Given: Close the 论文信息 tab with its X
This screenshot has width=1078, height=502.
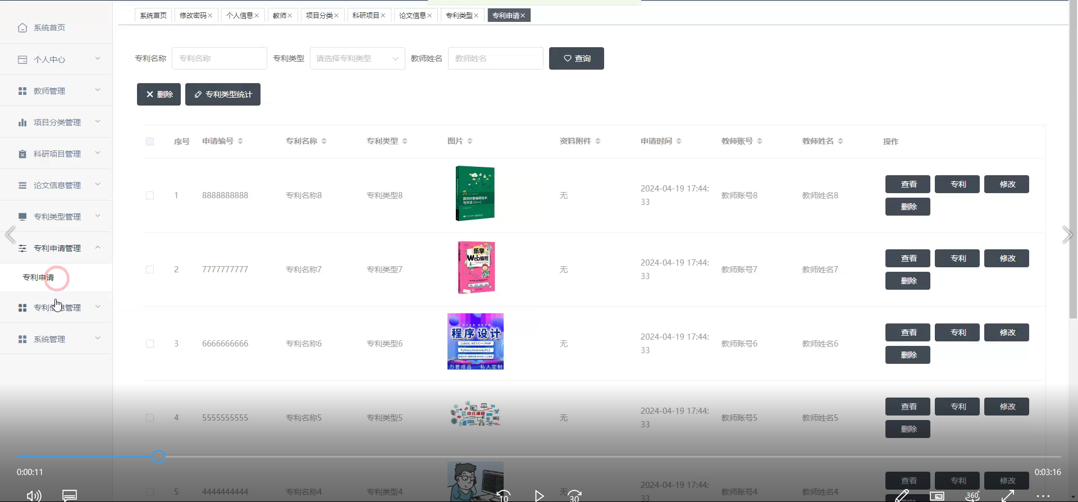Looking at the screenshot, I should [x=430, y=16].
